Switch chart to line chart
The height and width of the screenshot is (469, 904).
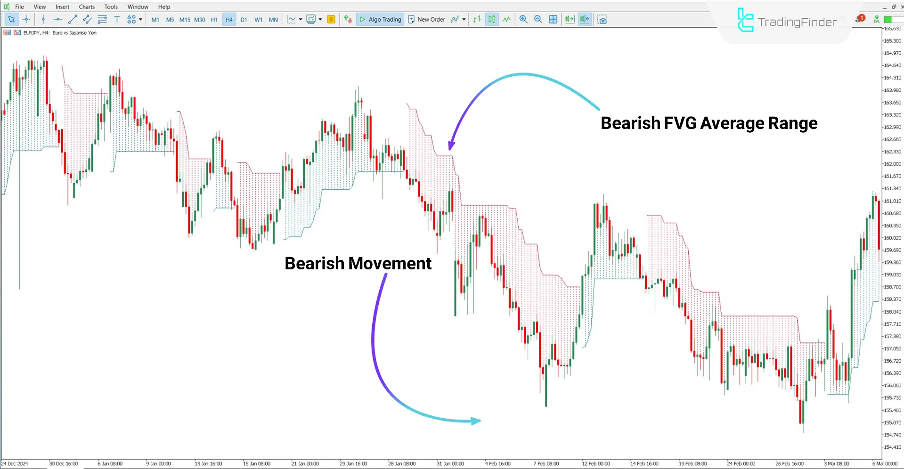tap(506, 19)
